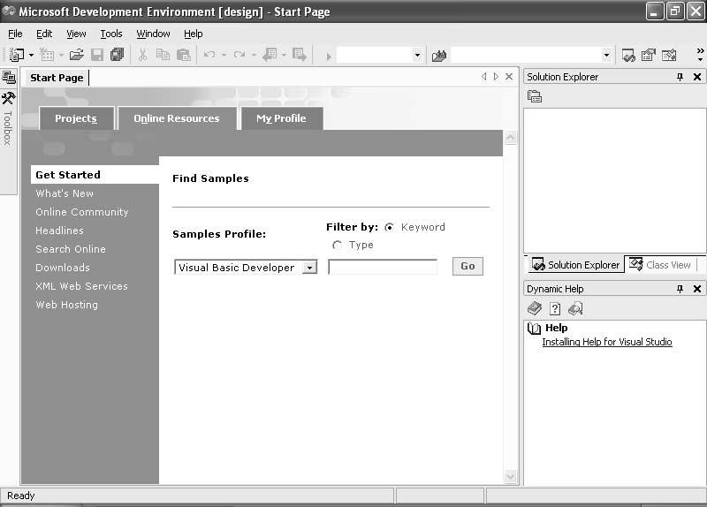Click the New Project toolbar icon
Screen dimensions: 707x507
(17, 55)
